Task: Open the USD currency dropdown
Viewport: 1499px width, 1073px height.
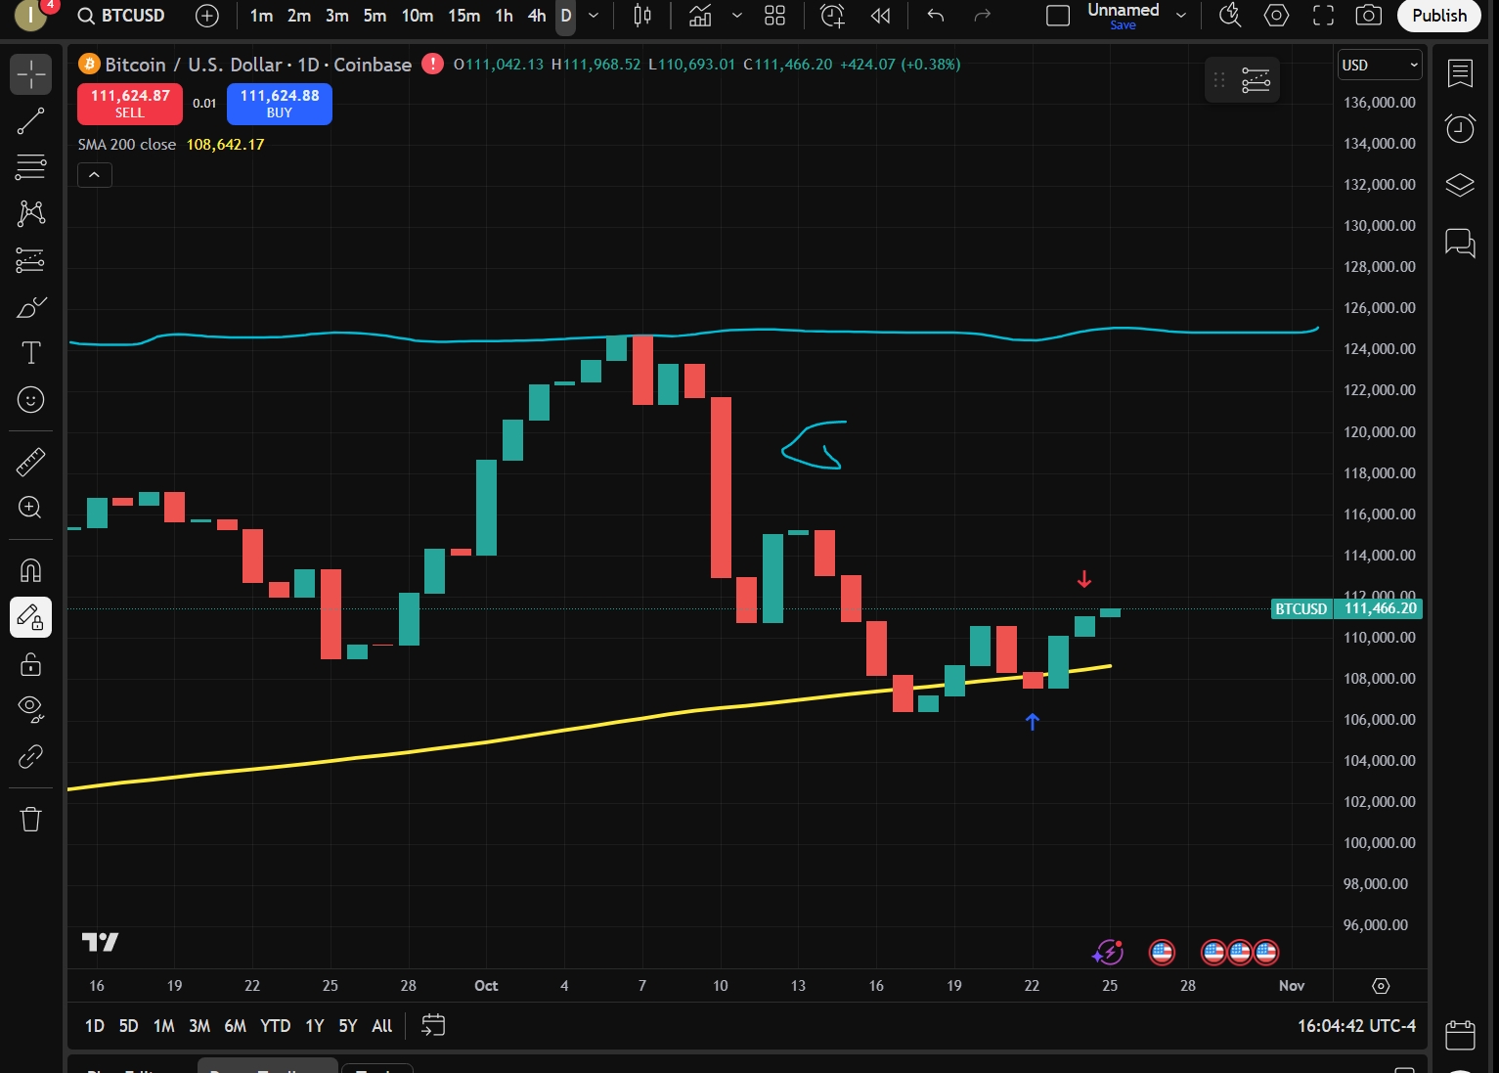Action: [x=1379, y=65]
